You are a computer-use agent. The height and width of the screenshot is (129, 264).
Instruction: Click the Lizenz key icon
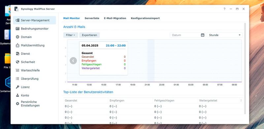[17, 87]
